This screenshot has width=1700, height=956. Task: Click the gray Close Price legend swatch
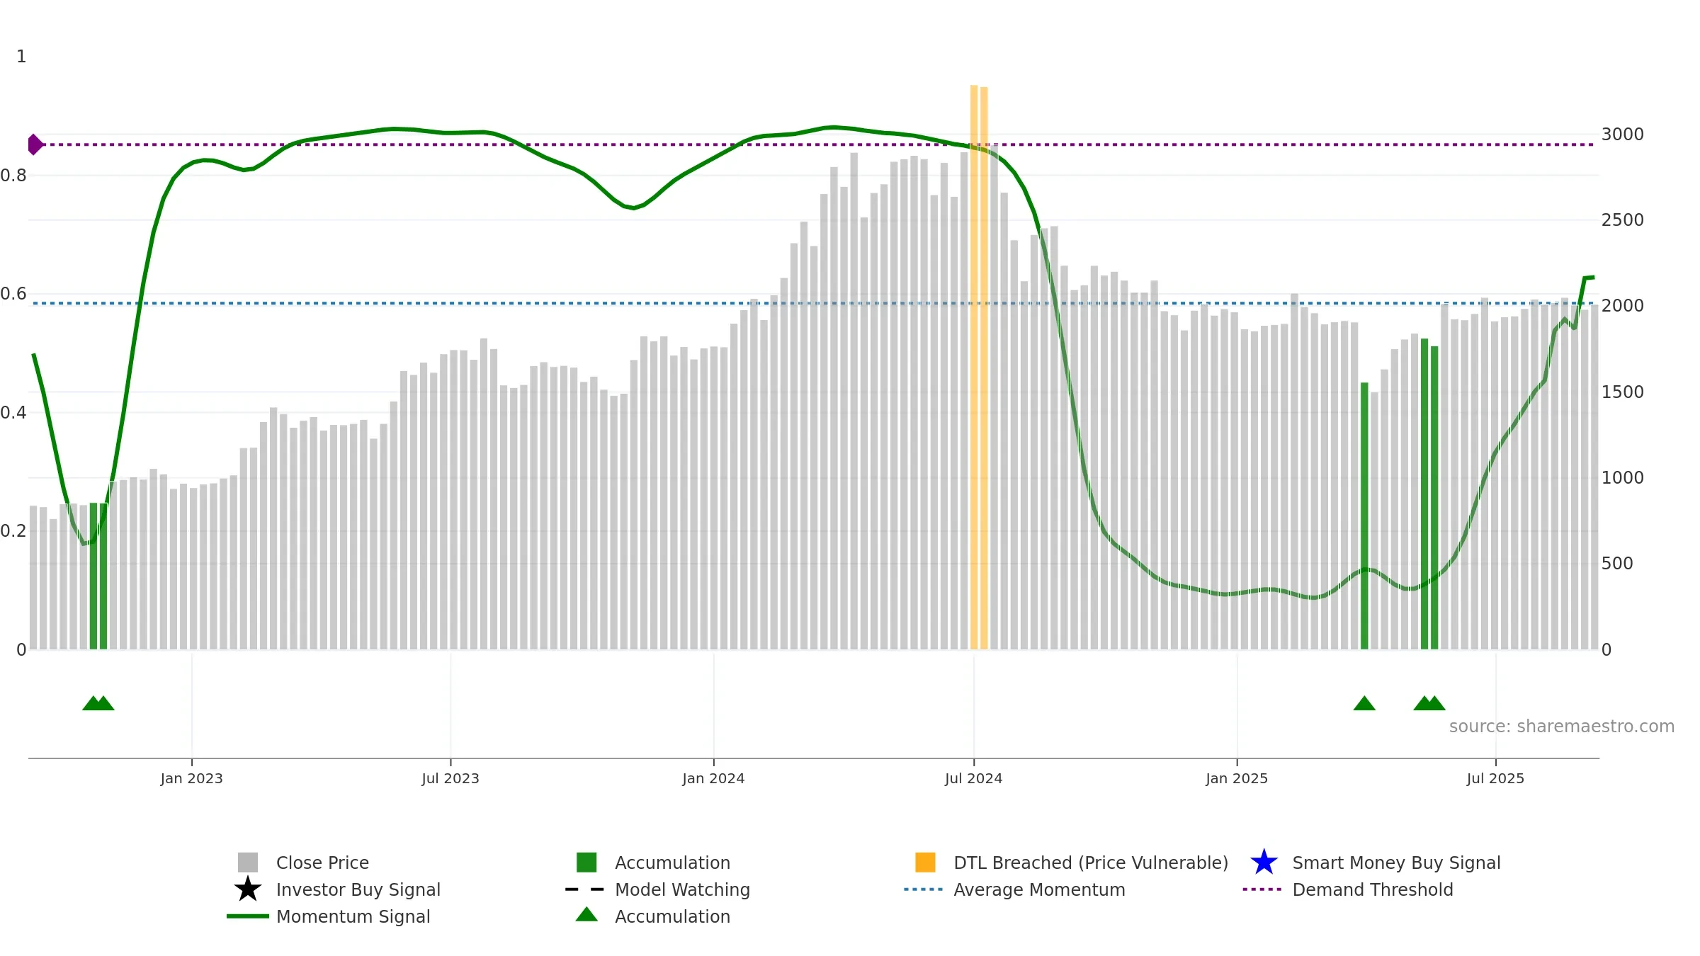point(247,862)
